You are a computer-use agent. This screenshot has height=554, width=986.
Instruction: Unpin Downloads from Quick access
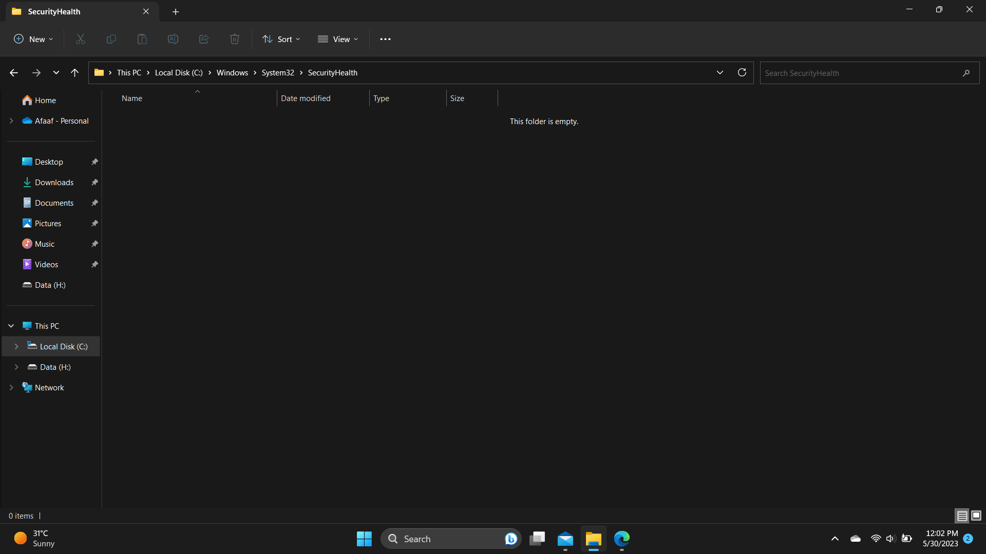pos(94,182)
